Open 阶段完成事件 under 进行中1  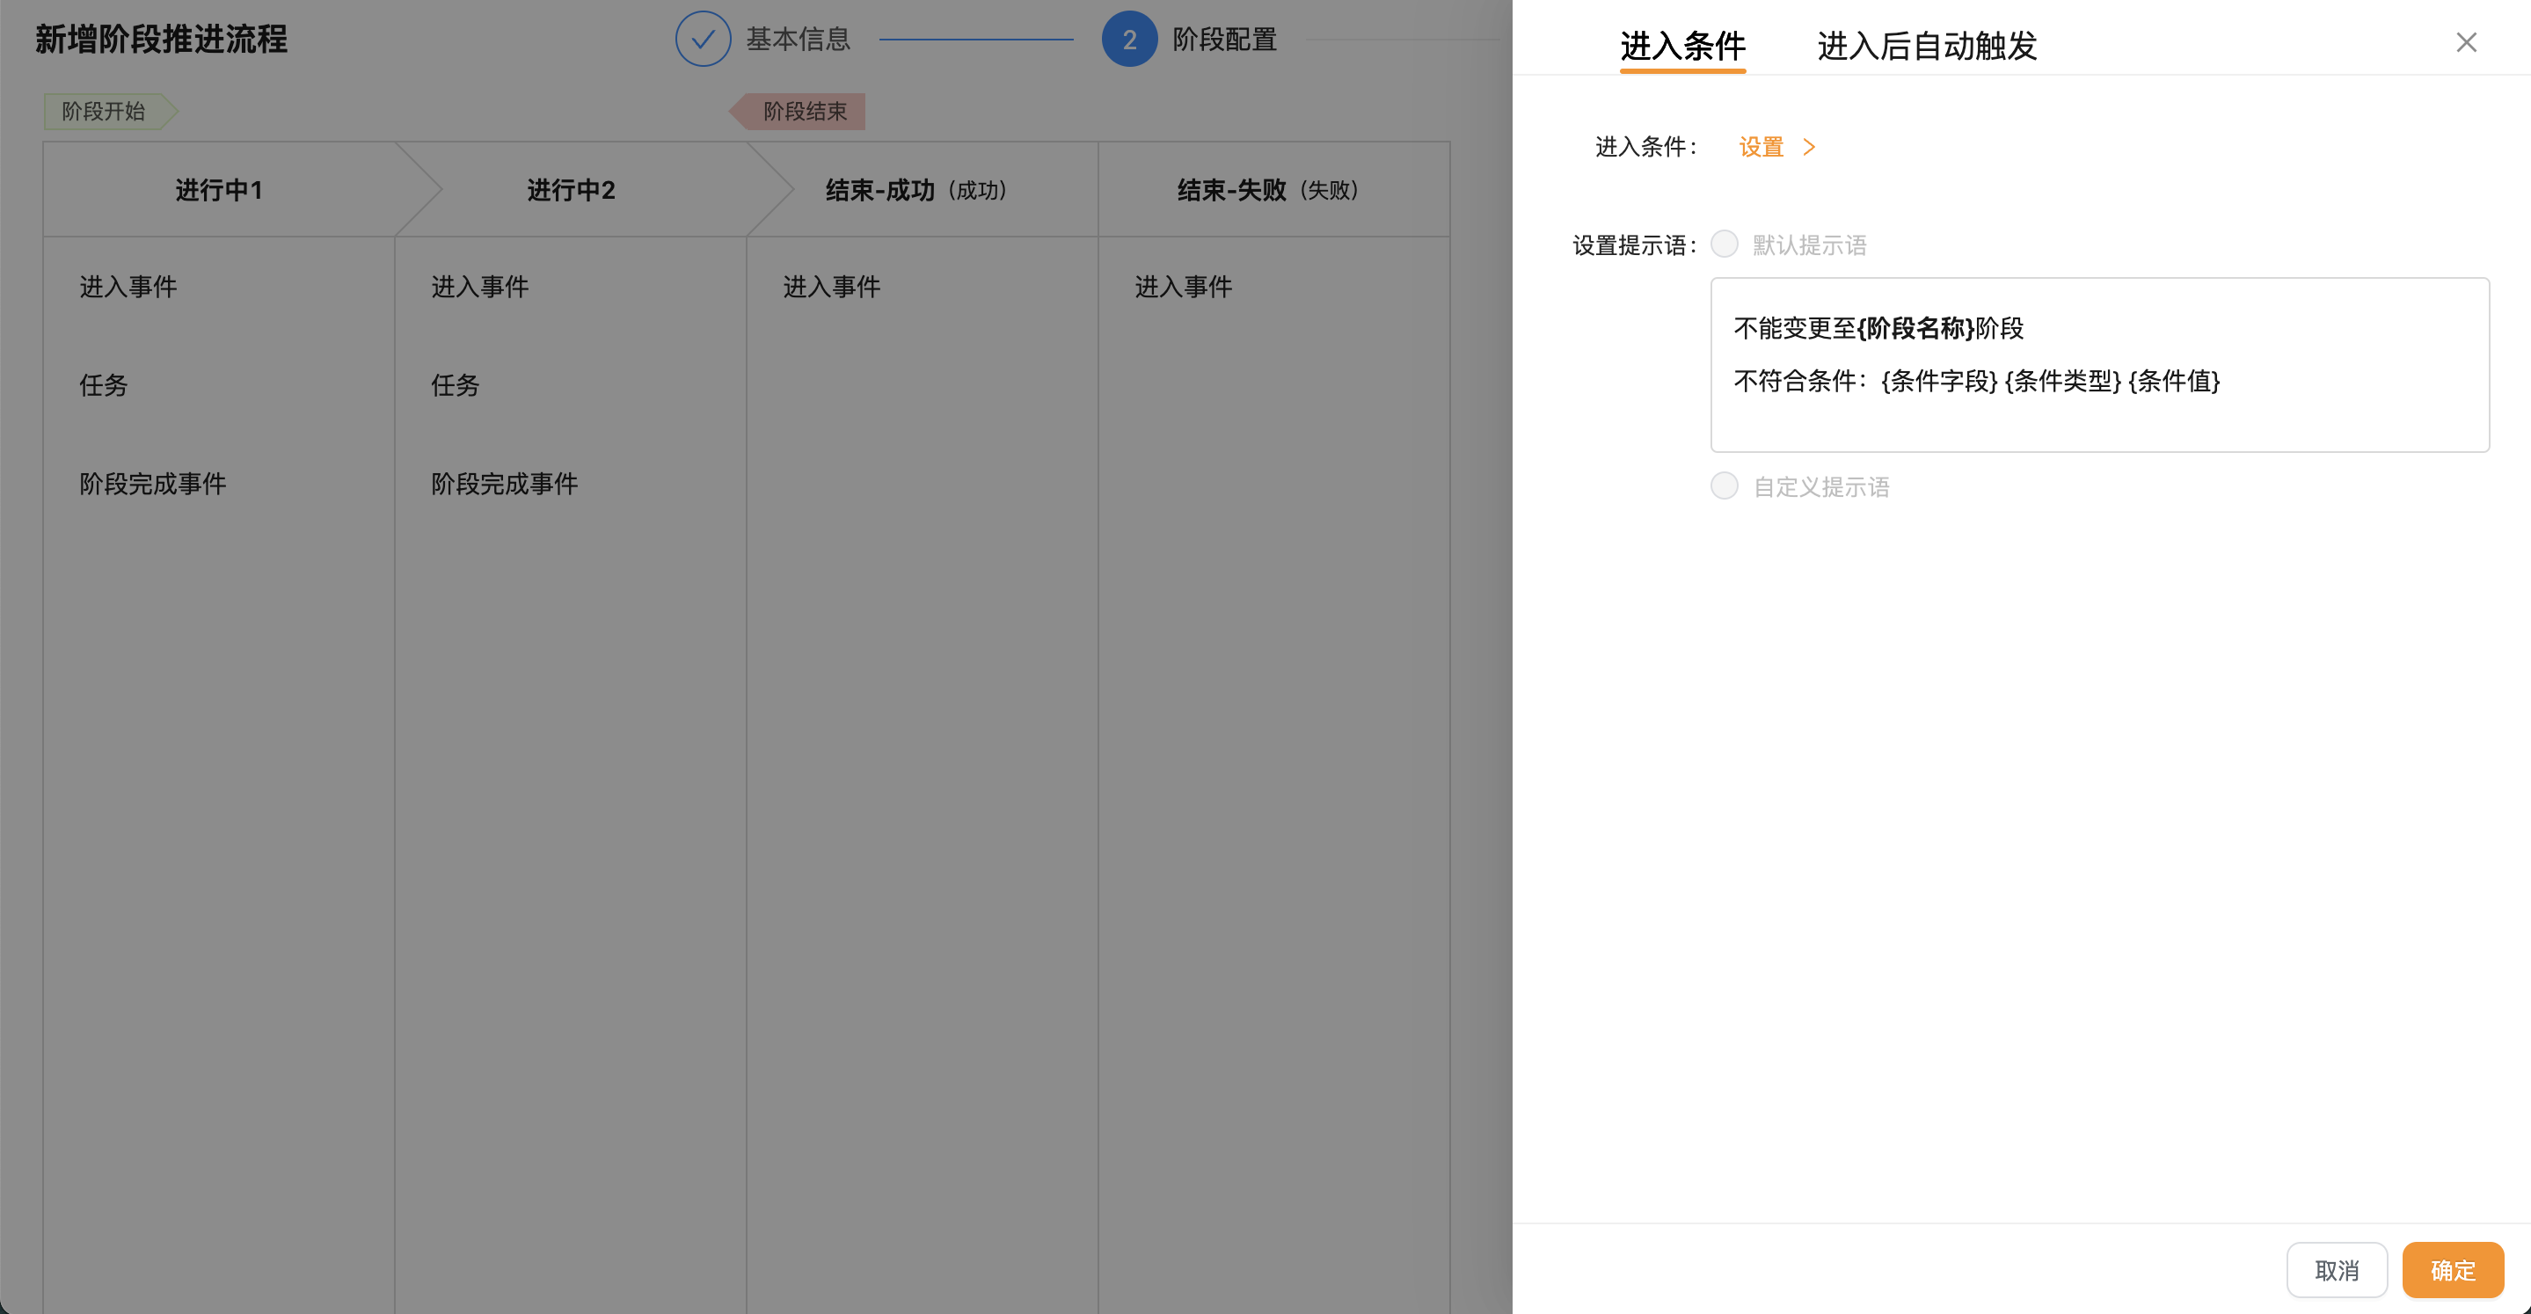coord(153,484)
